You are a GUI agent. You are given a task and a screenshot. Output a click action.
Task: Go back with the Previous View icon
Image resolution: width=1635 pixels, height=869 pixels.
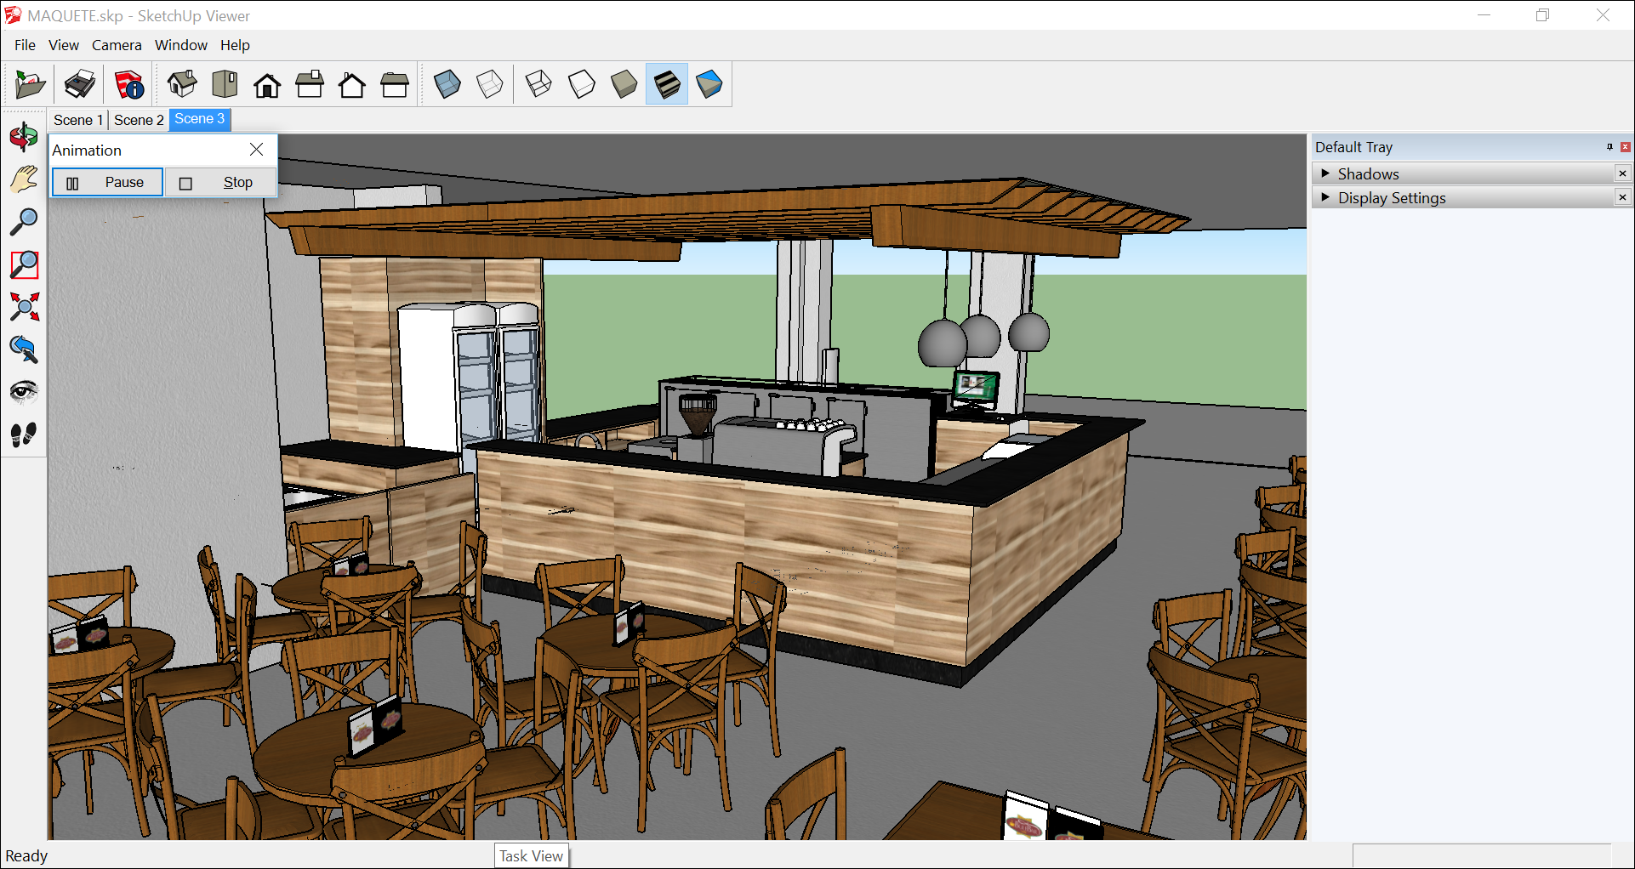coord(24,349)
